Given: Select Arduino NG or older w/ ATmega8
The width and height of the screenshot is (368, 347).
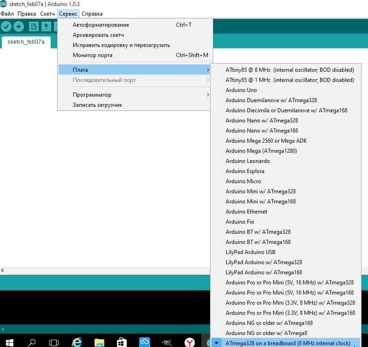Looking at the screenshot, I should click(286, 333).
